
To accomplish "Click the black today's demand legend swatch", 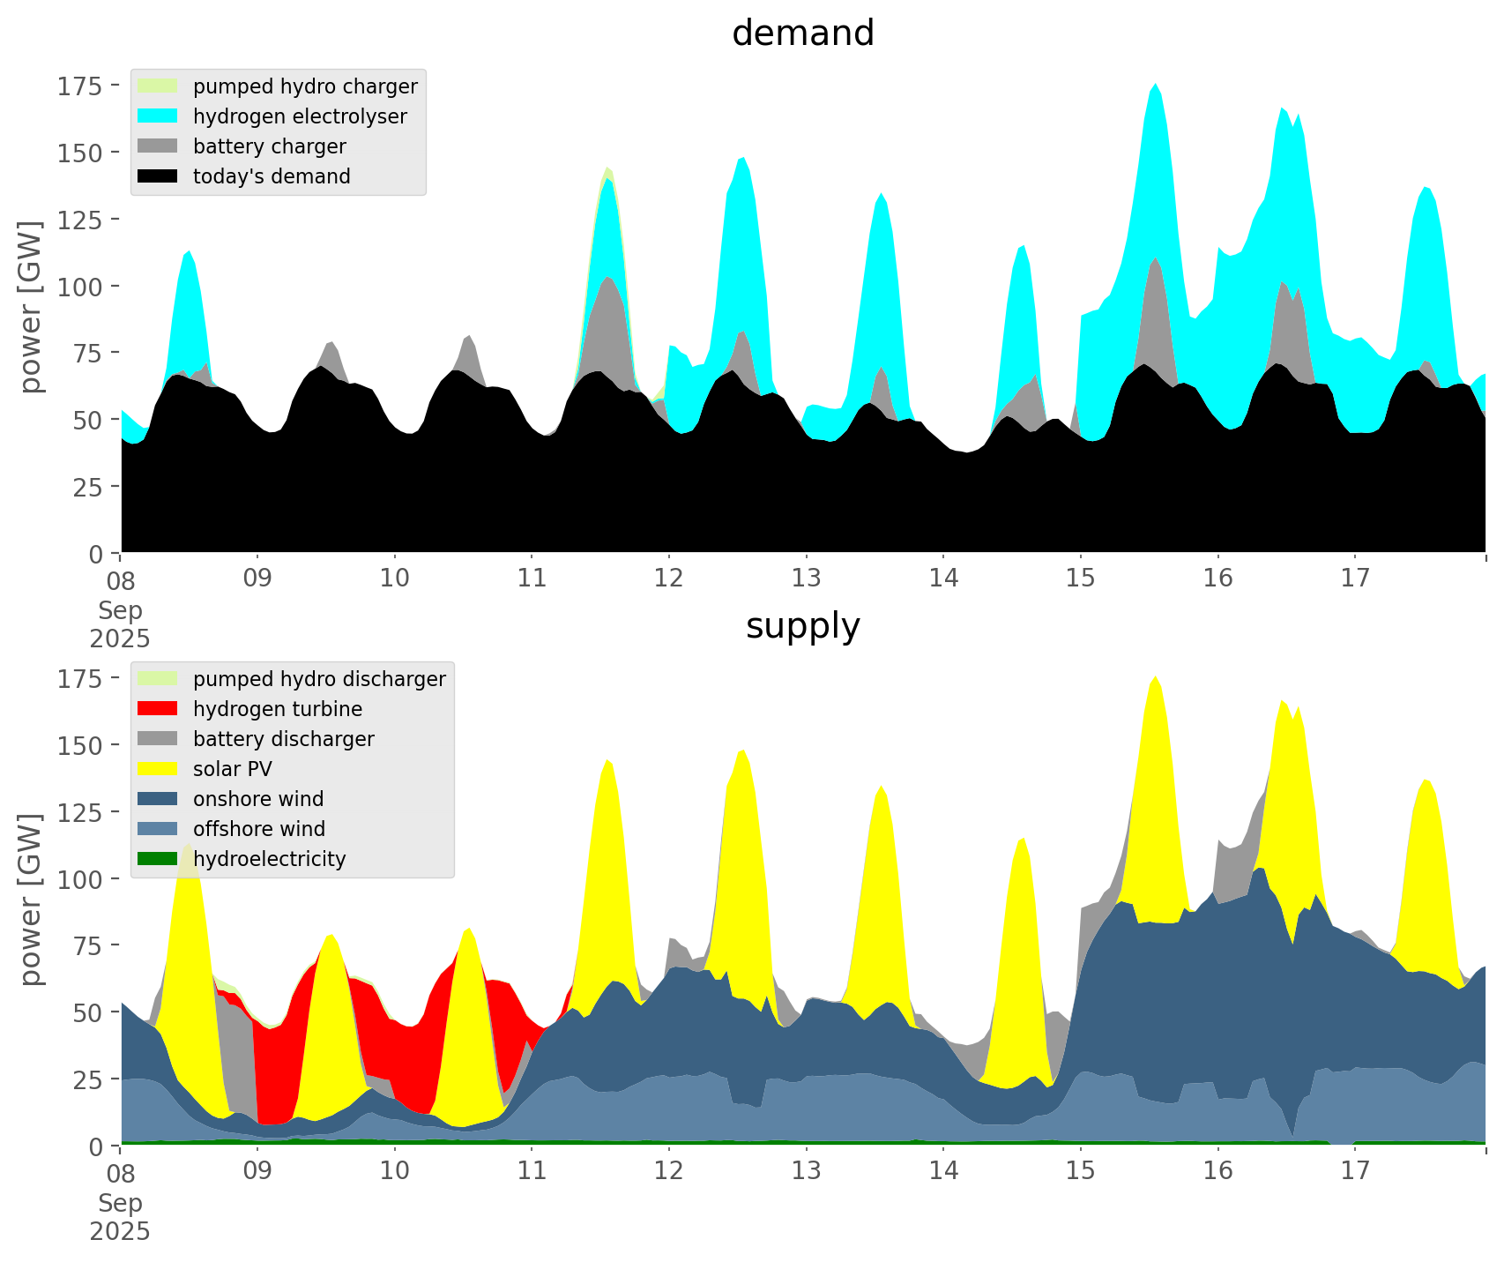I will [158, 176].
